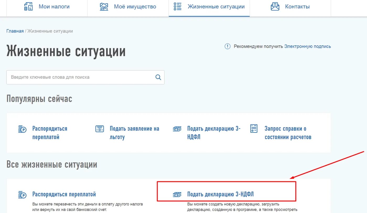Open Запрос справки о состоянии расчетов
The width and height of the screenshot is (367, 213).
(x=288, y=133)
